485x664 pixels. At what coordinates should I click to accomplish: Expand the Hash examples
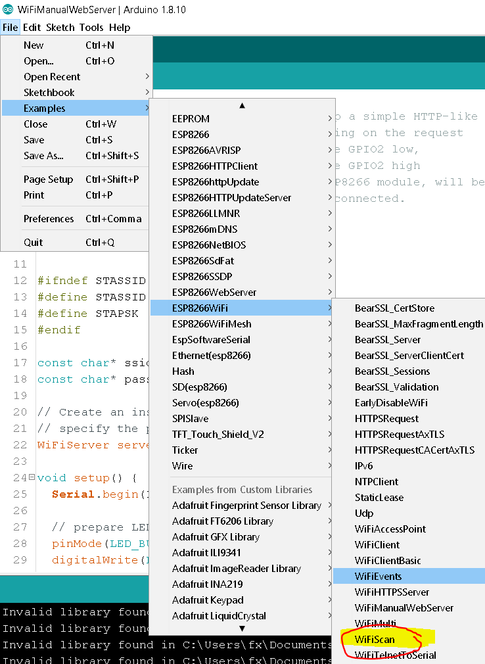(x=242, y=371)
